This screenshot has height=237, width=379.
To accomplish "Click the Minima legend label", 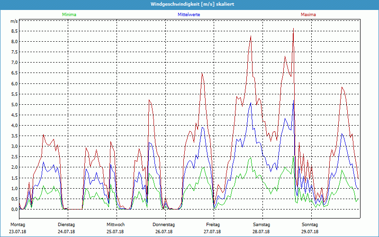I will (69, 15).
